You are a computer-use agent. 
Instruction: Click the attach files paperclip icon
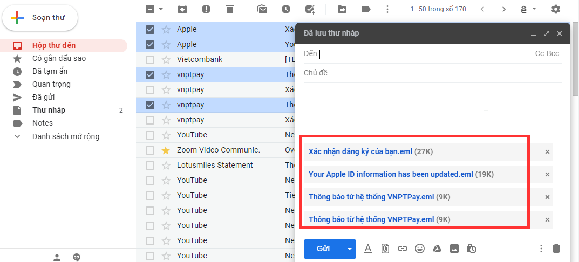[x=385, y=249]
